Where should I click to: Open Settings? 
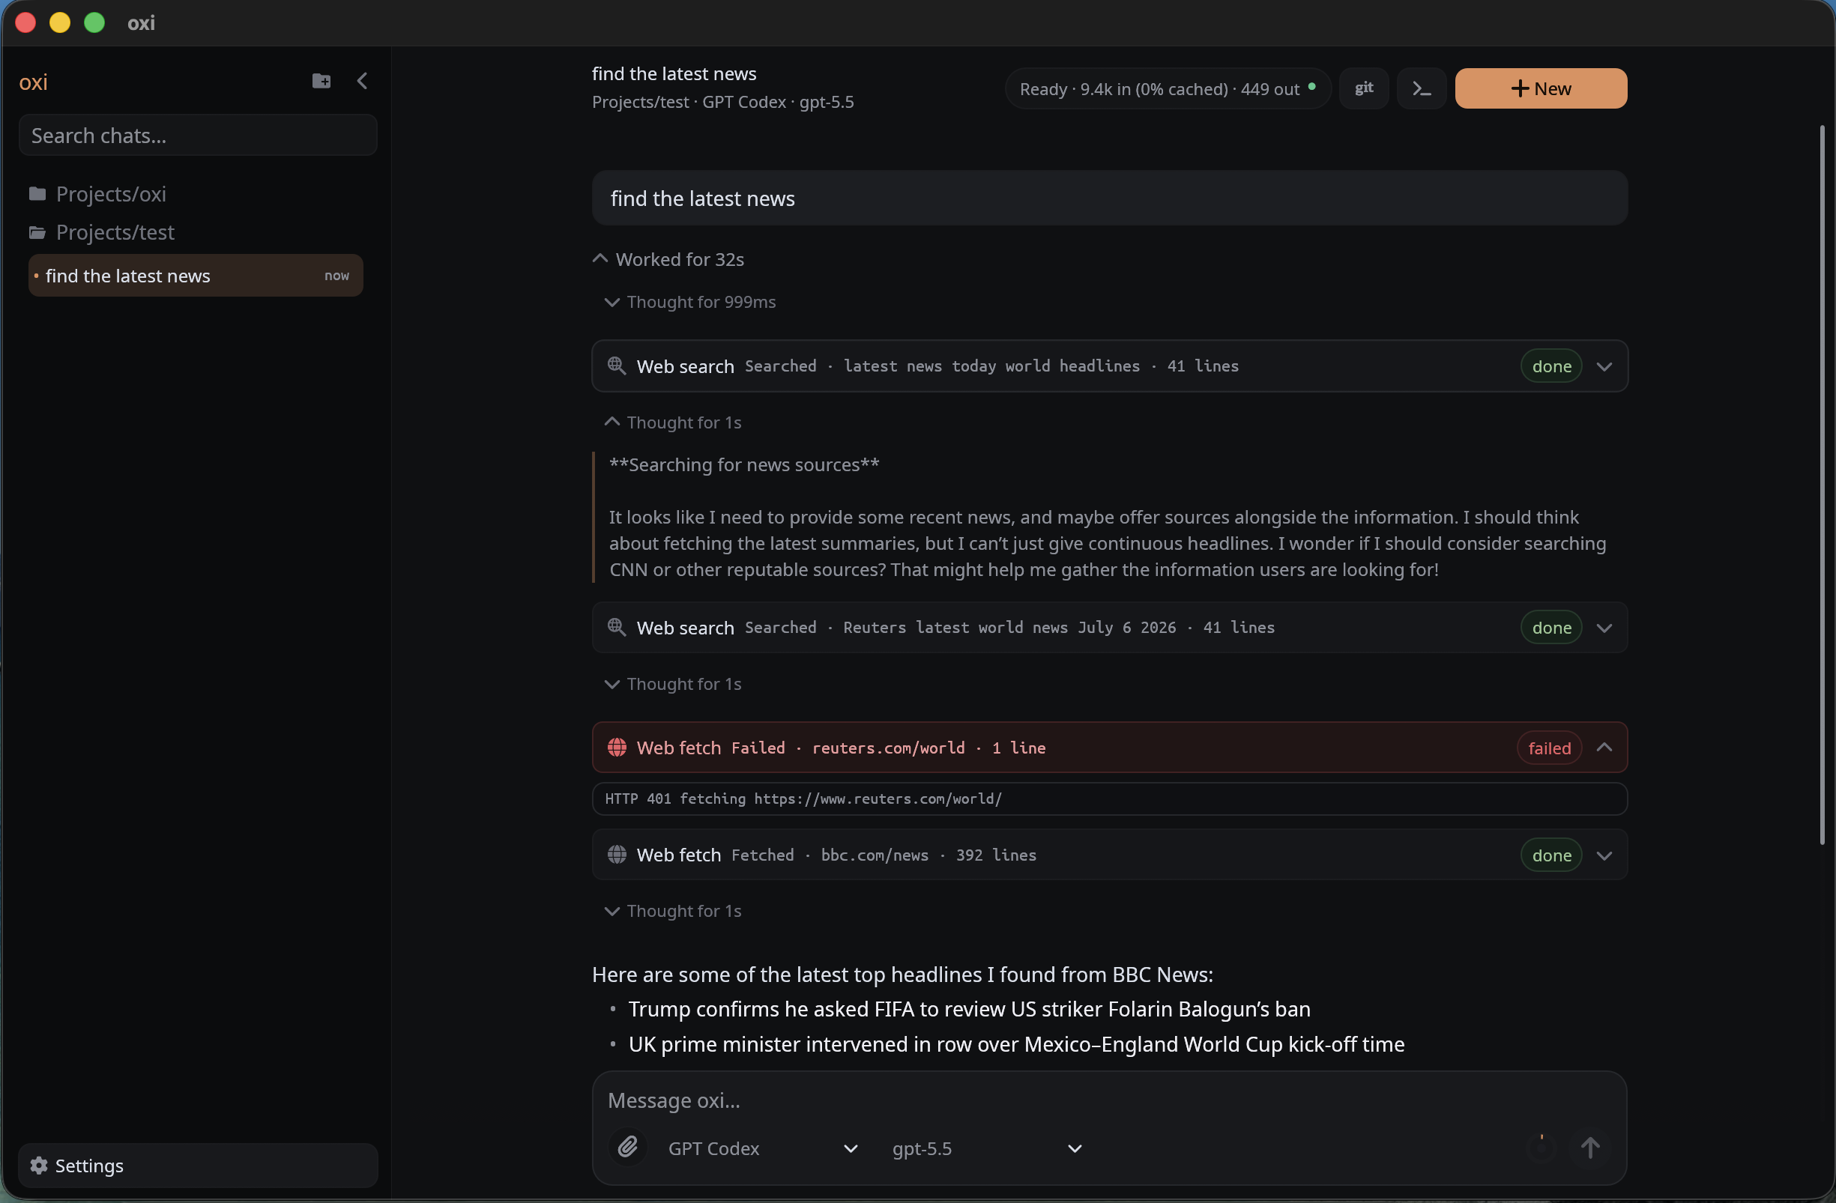pyautogui.click(x=198, y=1166)
